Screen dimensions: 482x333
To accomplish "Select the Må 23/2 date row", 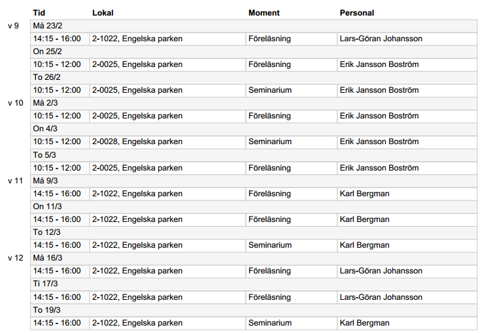I will [254, 26].
